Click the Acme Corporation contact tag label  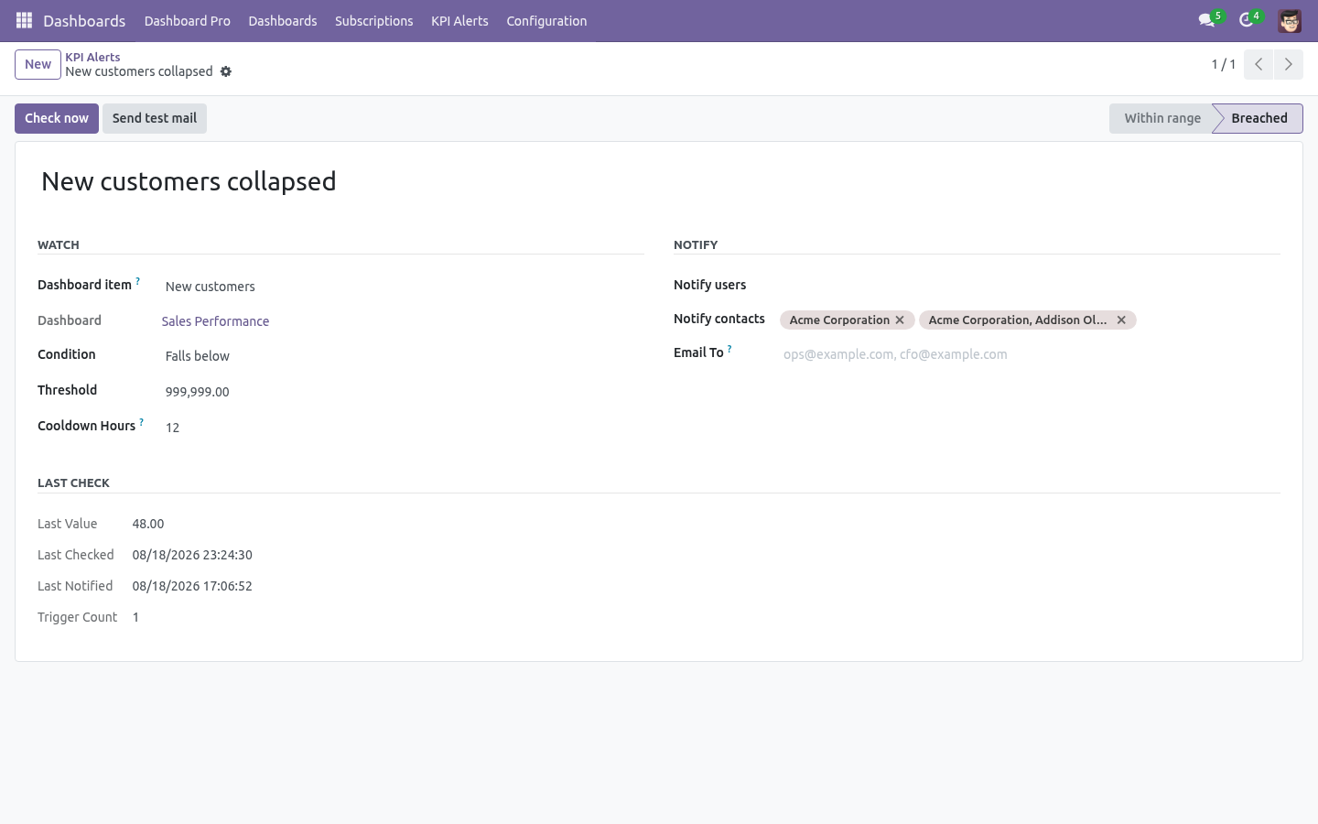(x=839, y=320)
